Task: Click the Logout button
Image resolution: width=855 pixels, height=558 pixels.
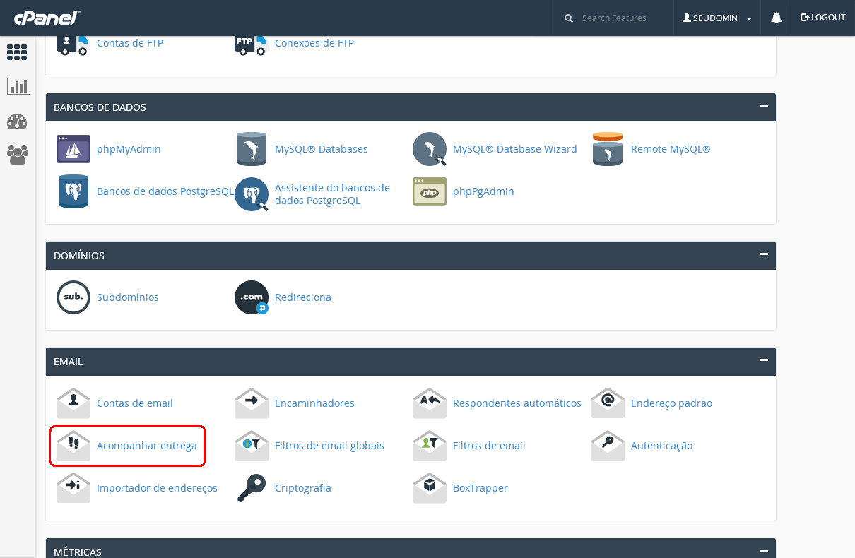Action: (823, 18)
